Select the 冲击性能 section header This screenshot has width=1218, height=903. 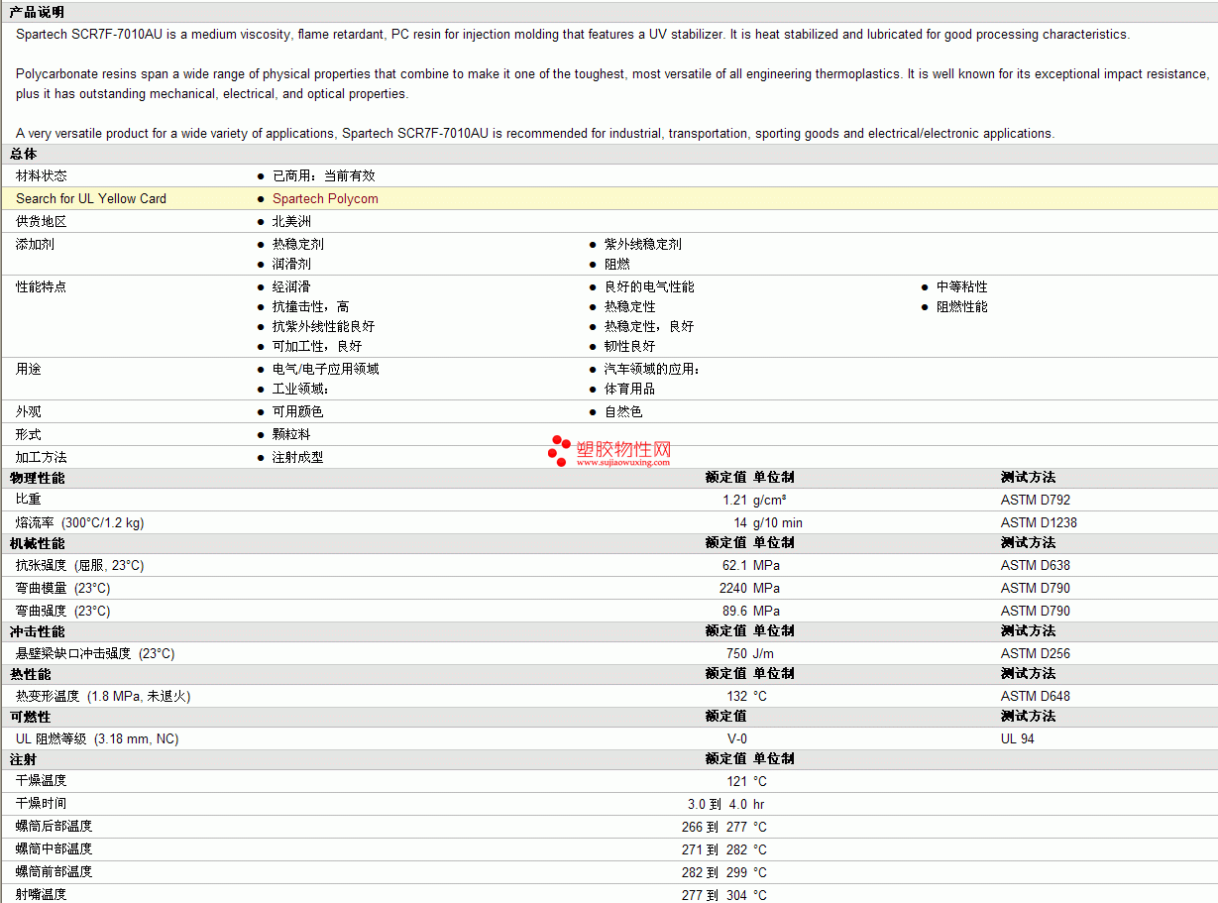click(x=37, y=631)
